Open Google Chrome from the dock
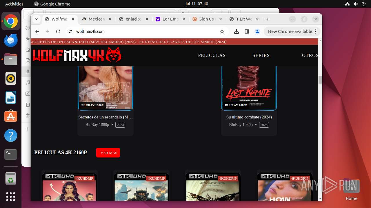The image size is (371, 208). (11, 21)
